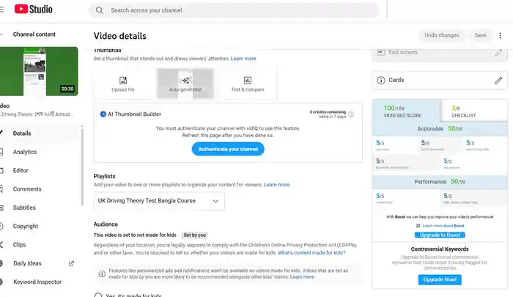Image resolution: width=513 pixels, height=297 pixels.
Task: Click the '3 credits remaining' text
Action: click(328, 112)
